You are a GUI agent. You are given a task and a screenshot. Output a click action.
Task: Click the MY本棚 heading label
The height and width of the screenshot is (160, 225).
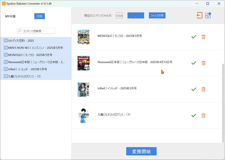point(10,16)
